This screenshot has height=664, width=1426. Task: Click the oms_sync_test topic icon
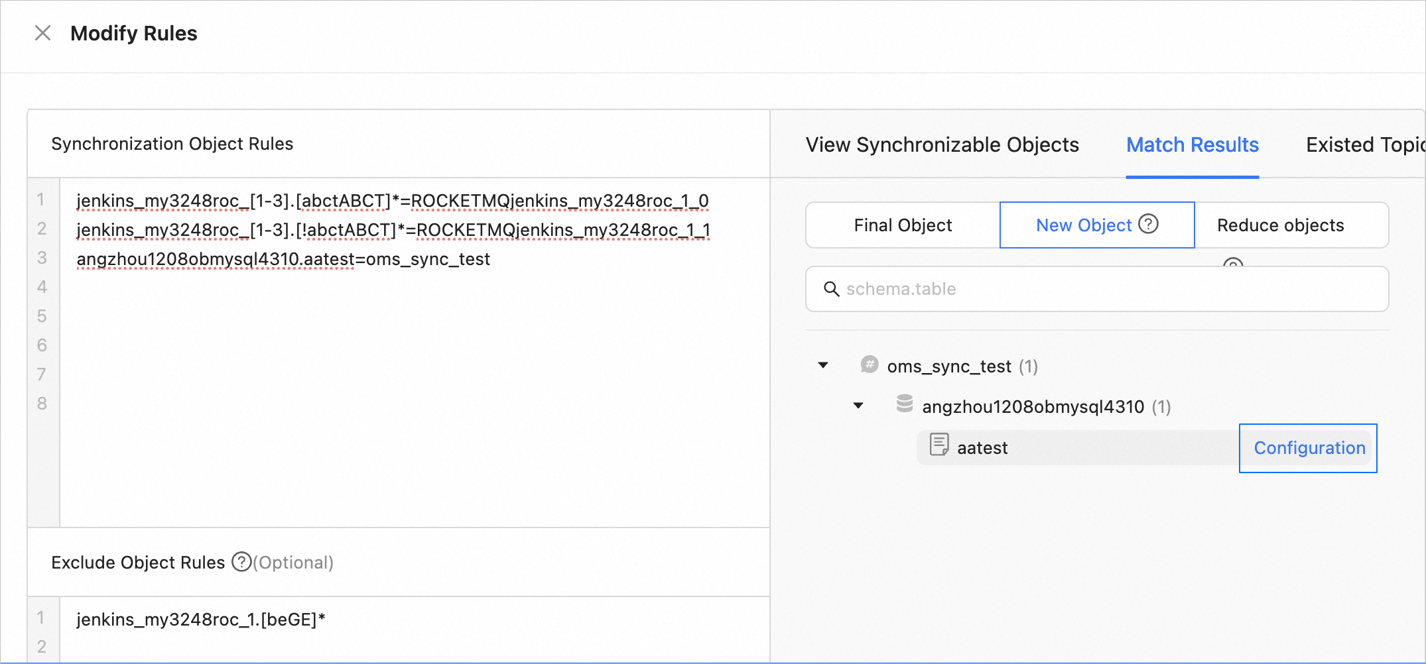[870, 364]
